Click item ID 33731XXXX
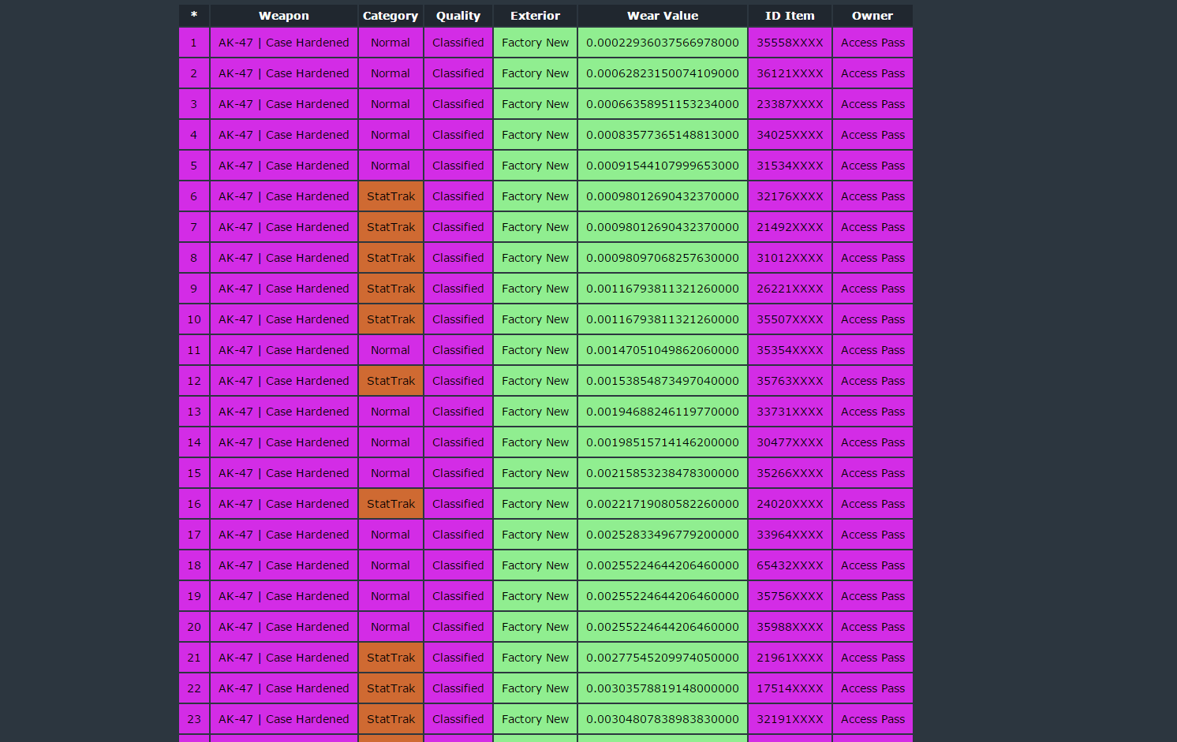 coord(790,412)
